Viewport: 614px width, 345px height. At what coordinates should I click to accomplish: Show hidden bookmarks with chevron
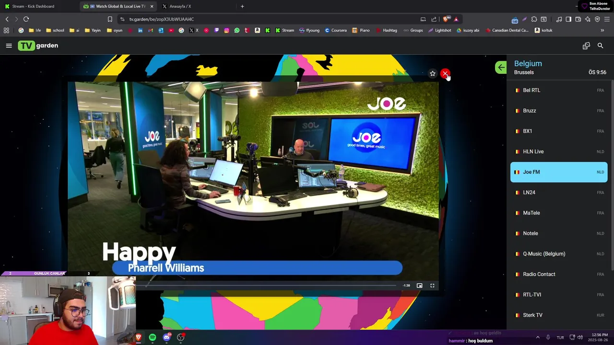602,30
